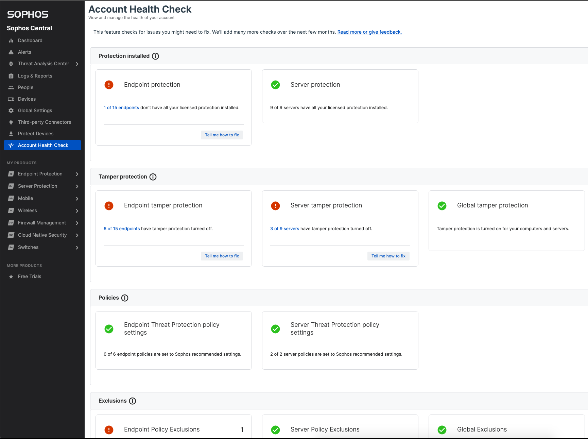Click the Global Settings gear icon
Image resolution: width=588 pixels, height=439 pixels.
(11, 111)
